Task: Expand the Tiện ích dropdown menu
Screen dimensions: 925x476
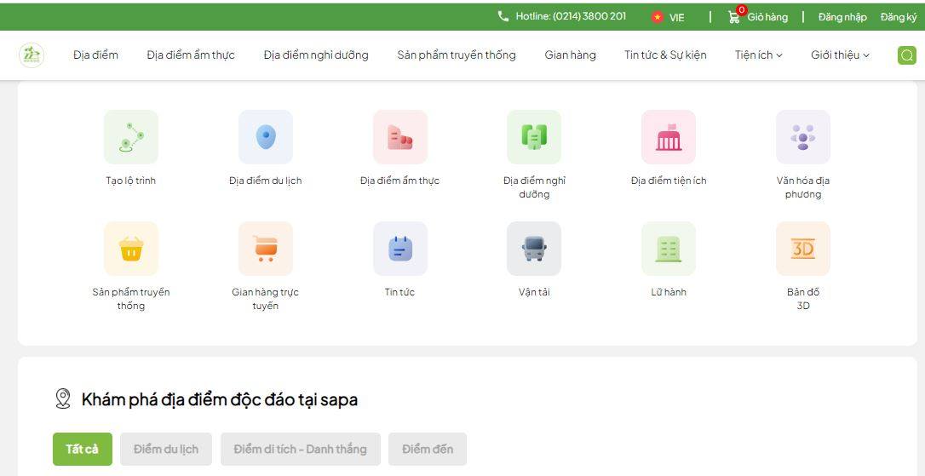Action: pos(758,55)
